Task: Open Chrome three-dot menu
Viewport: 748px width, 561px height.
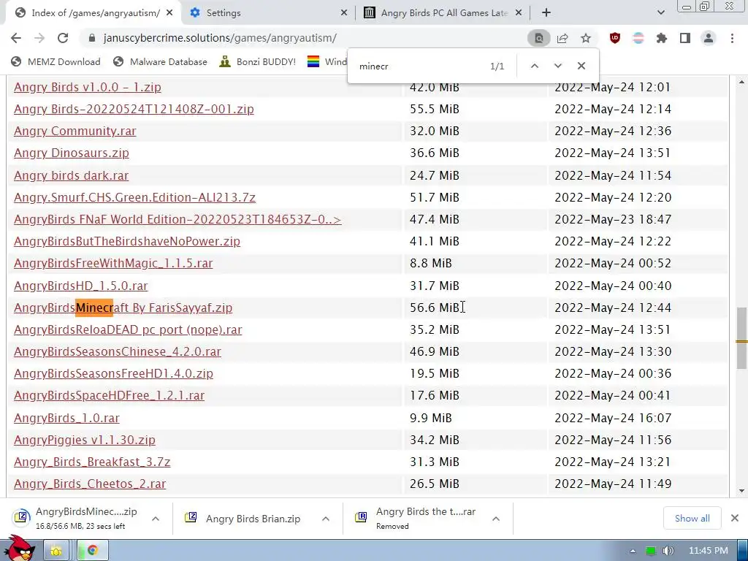Action: [732, 38]
